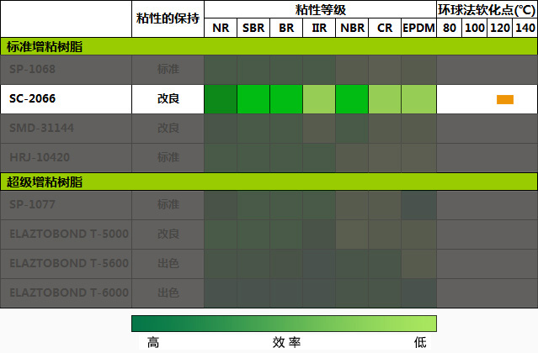
Task: Select the ELAZTOBOND T-5000 product name
Action: click(69, 234)
